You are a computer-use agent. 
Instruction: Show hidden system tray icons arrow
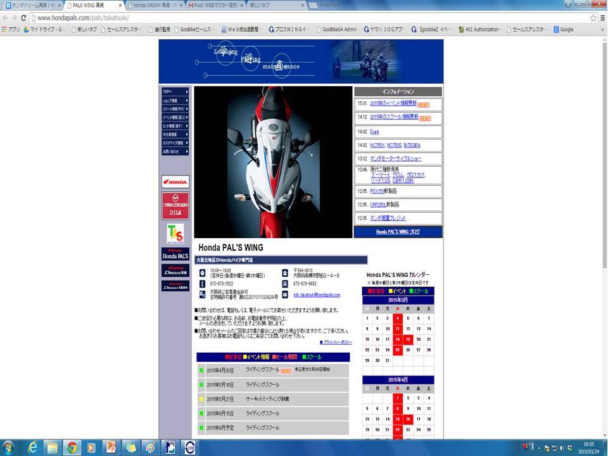coord(538,448)
